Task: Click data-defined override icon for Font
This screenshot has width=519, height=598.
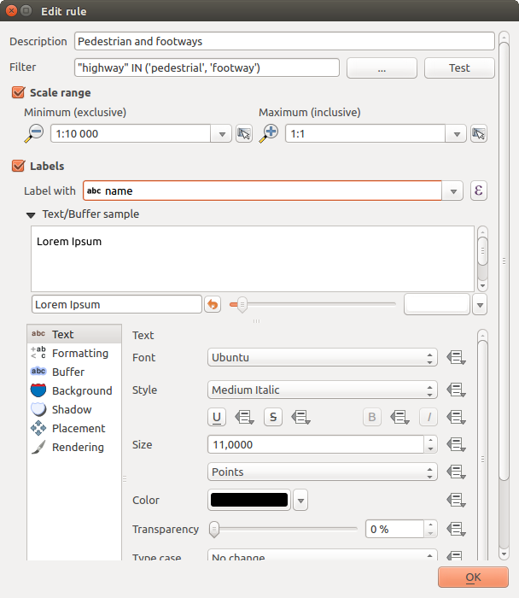Action: click(456, 358)
